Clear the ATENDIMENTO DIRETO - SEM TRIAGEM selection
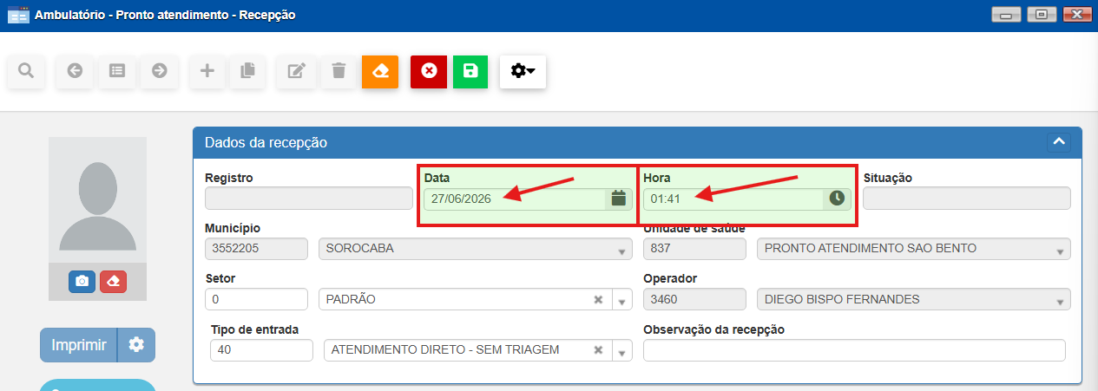 pyautogui.click(x=598, y=350)
